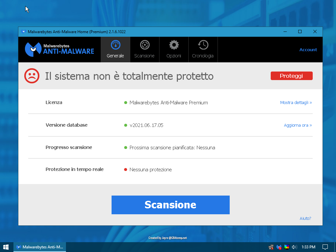The image size is (336, 252).
Task: Click the 1:33 PM taskbar clock
Action: [x=308, y=247]
